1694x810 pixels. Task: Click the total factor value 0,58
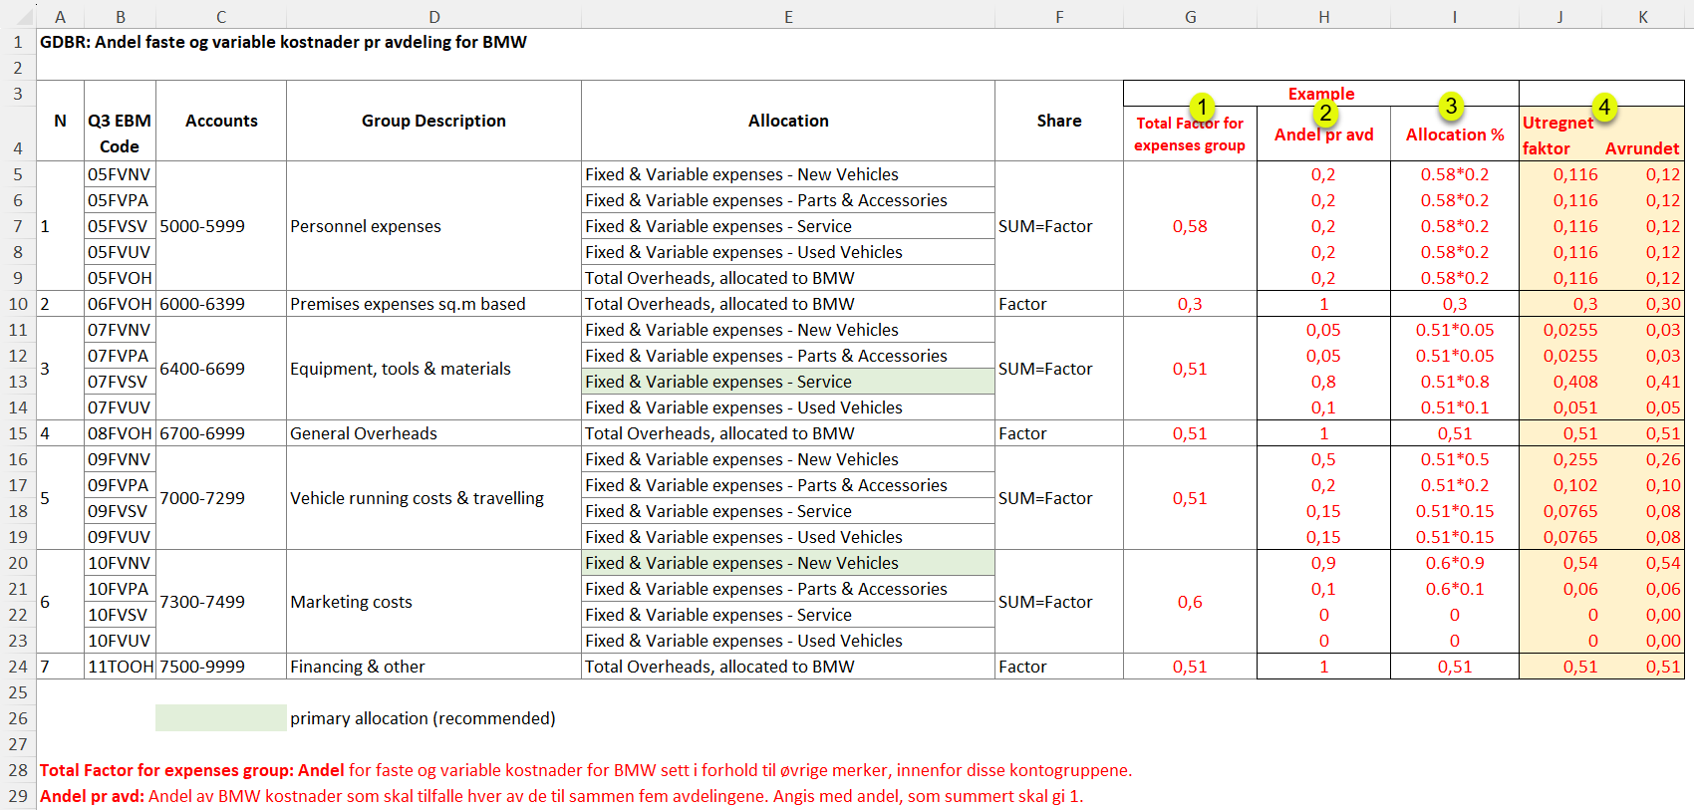1190,226
